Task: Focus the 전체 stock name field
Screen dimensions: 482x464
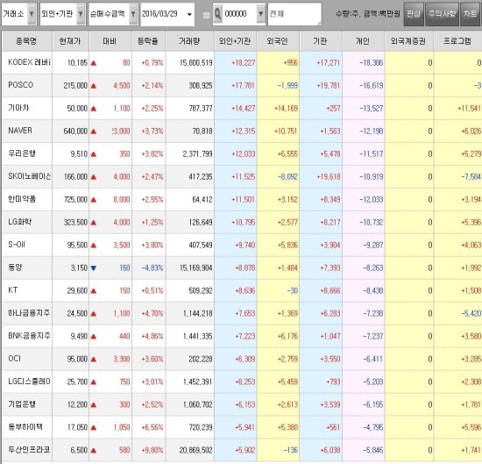Action: tap(294, 14)
